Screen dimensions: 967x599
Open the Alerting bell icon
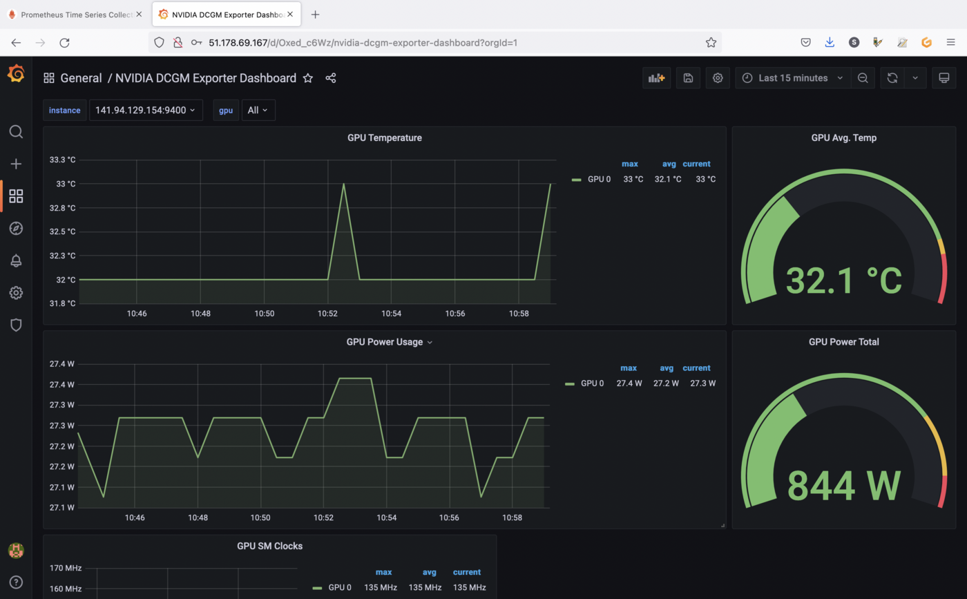(16, 260)
